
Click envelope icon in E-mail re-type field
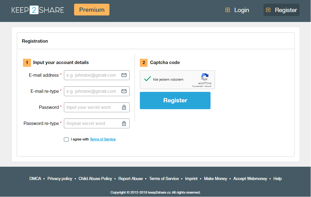(x=124, y=91)
